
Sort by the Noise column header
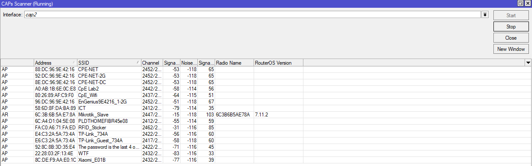tap(189, 63)
